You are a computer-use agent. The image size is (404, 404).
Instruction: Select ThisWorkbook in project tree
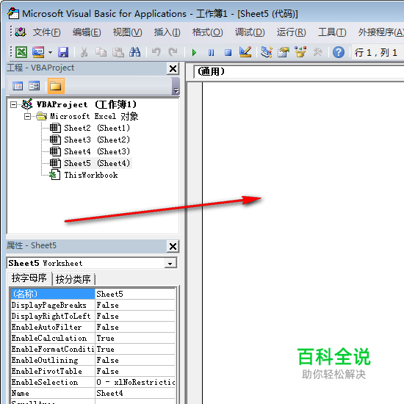[x=90, y=176]
